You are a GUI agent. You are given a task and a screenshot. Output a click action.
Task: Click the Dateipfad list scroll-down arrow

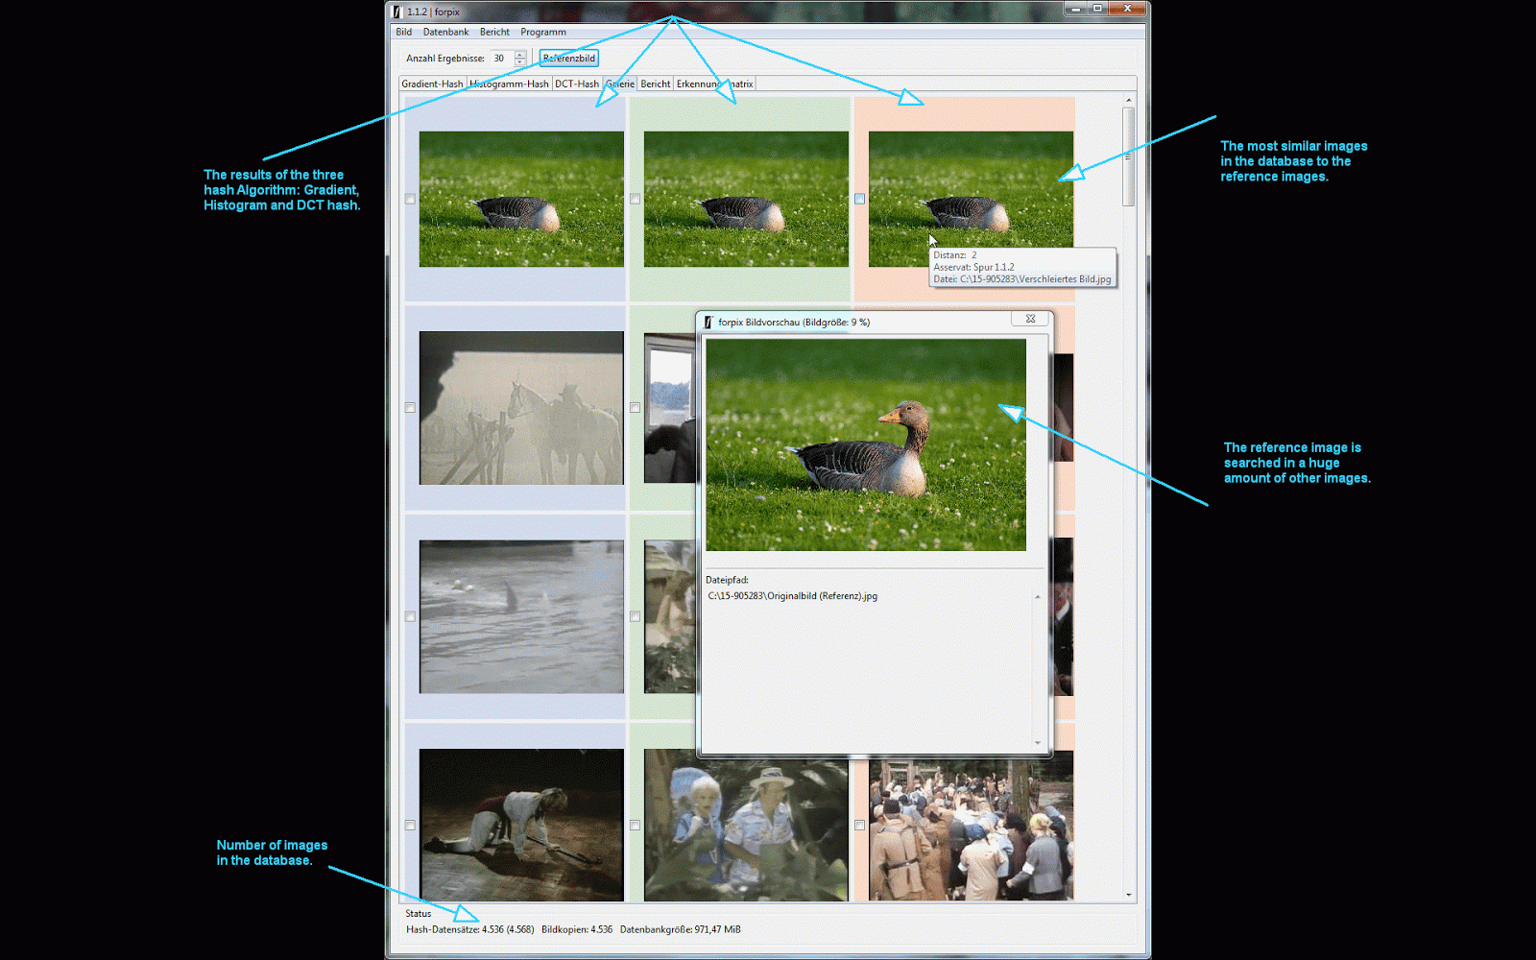(1038, 743)
